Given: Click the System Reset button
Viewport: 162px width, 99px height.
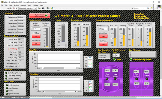Looking at the screenshot, I should pos(40,16).
